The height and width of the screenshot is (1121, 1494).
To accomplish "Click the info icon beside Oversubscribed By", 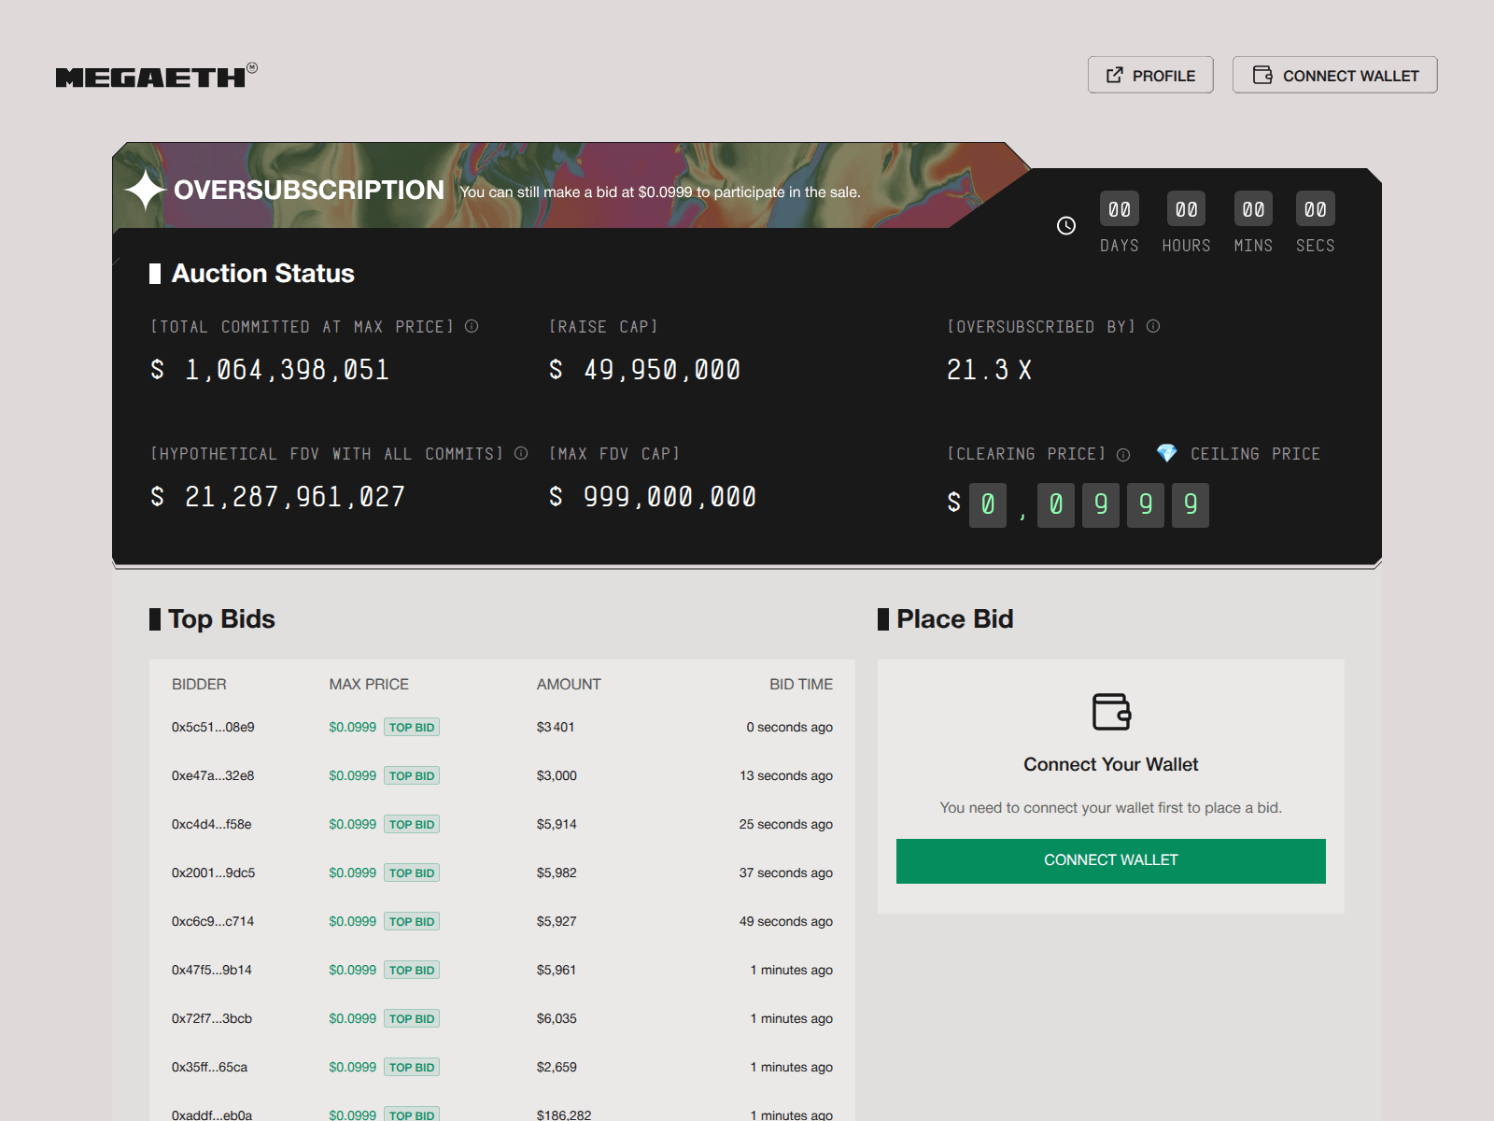I will coord(1152,326).
